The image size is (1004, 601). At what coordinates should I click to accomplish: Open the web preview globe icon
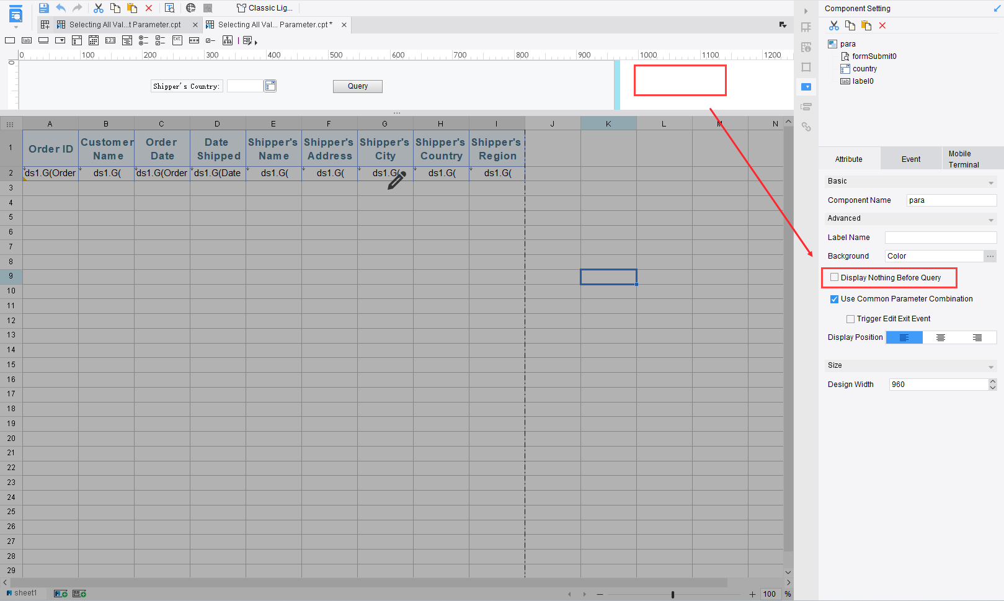[x=190, y=7]
